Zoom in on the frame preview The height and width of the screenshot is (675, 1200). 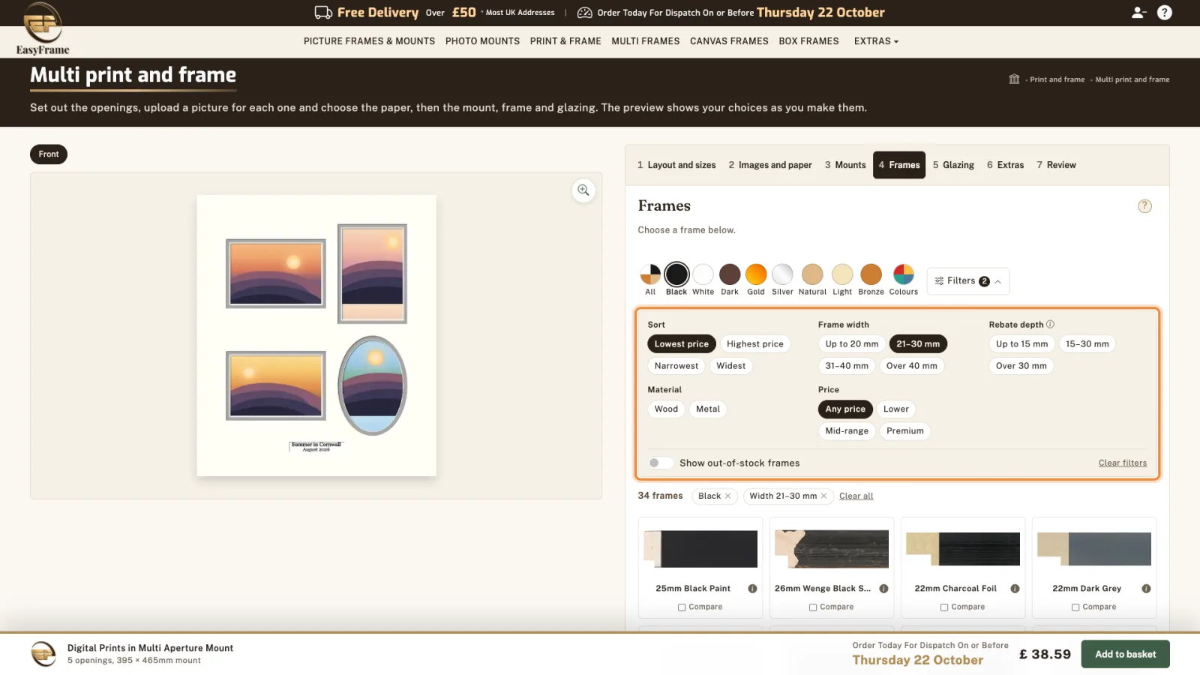coord(583,190)
